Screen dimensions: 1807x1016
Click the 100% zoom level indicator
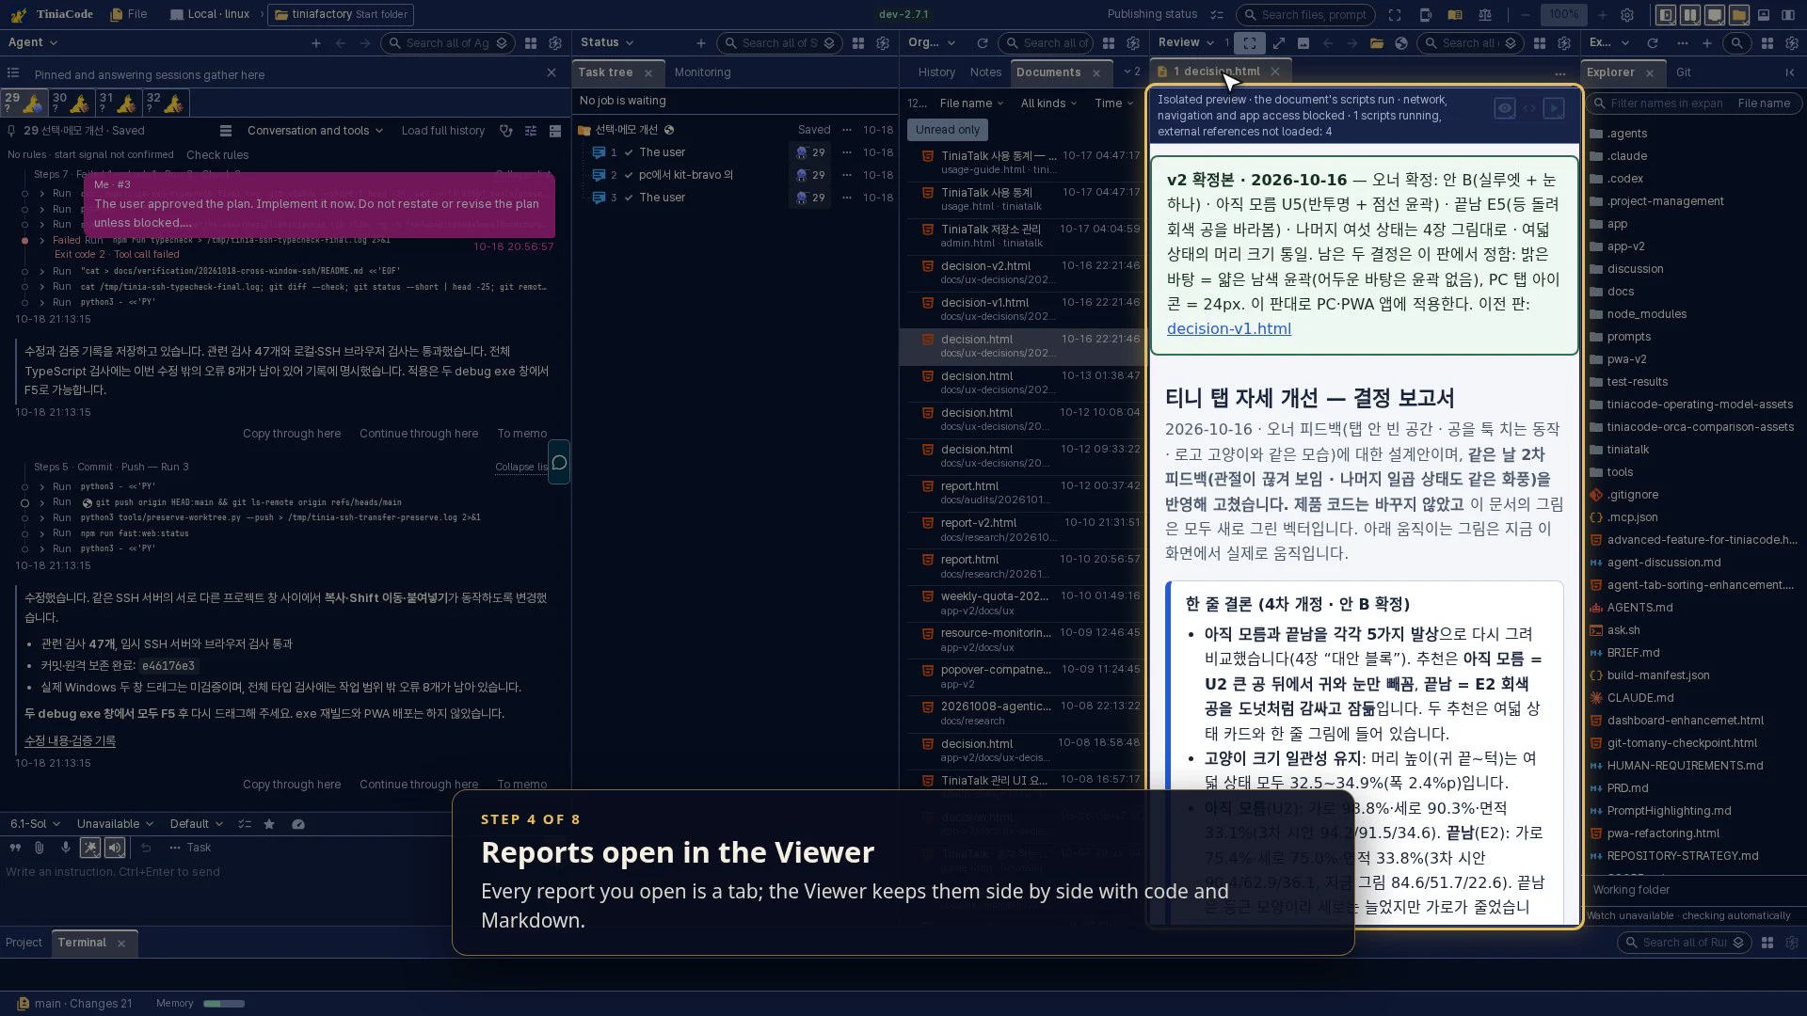(1564, 15)
